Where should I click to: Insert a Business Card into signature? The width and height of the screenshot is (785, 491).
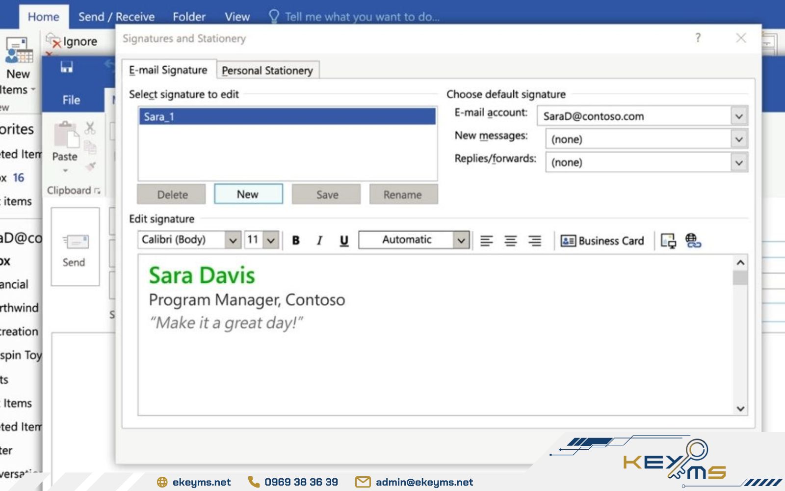coord(602,241)
